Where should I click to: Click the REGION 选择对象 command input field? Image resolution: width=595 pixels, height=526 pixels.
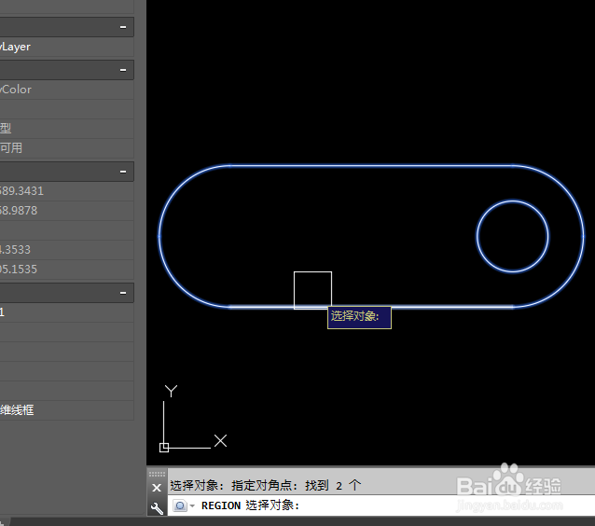tap(381, 505)
